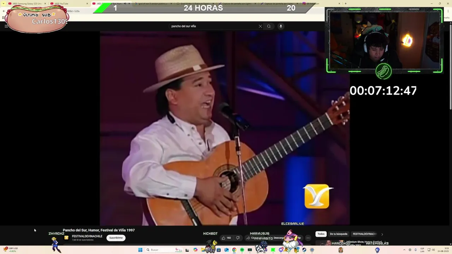
Task: Select the 'Todos' filter chip
Action: 321,234
